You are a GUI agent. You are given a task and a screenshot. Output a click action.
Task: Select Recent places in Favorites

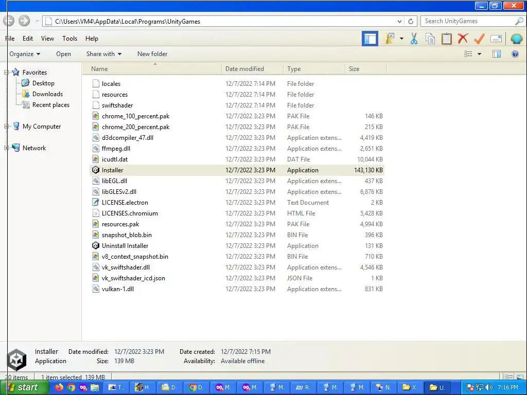tap(51, 105)
